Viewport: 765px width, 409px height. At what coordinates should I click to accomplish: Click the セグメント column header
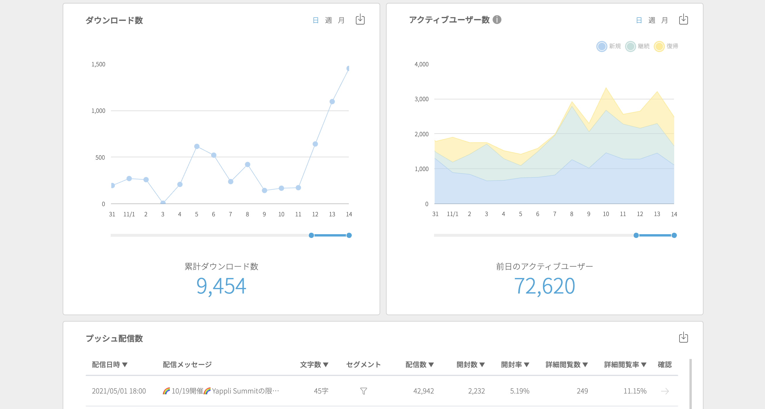pyautogui.click(x=363, y=365)
